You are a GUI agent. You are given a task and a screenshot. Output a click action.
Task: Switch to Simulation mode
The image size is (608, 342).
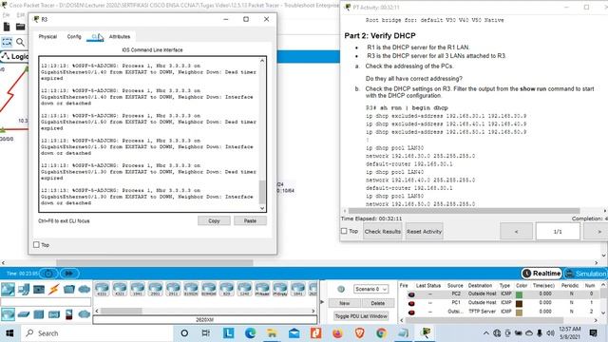[585, 274]
